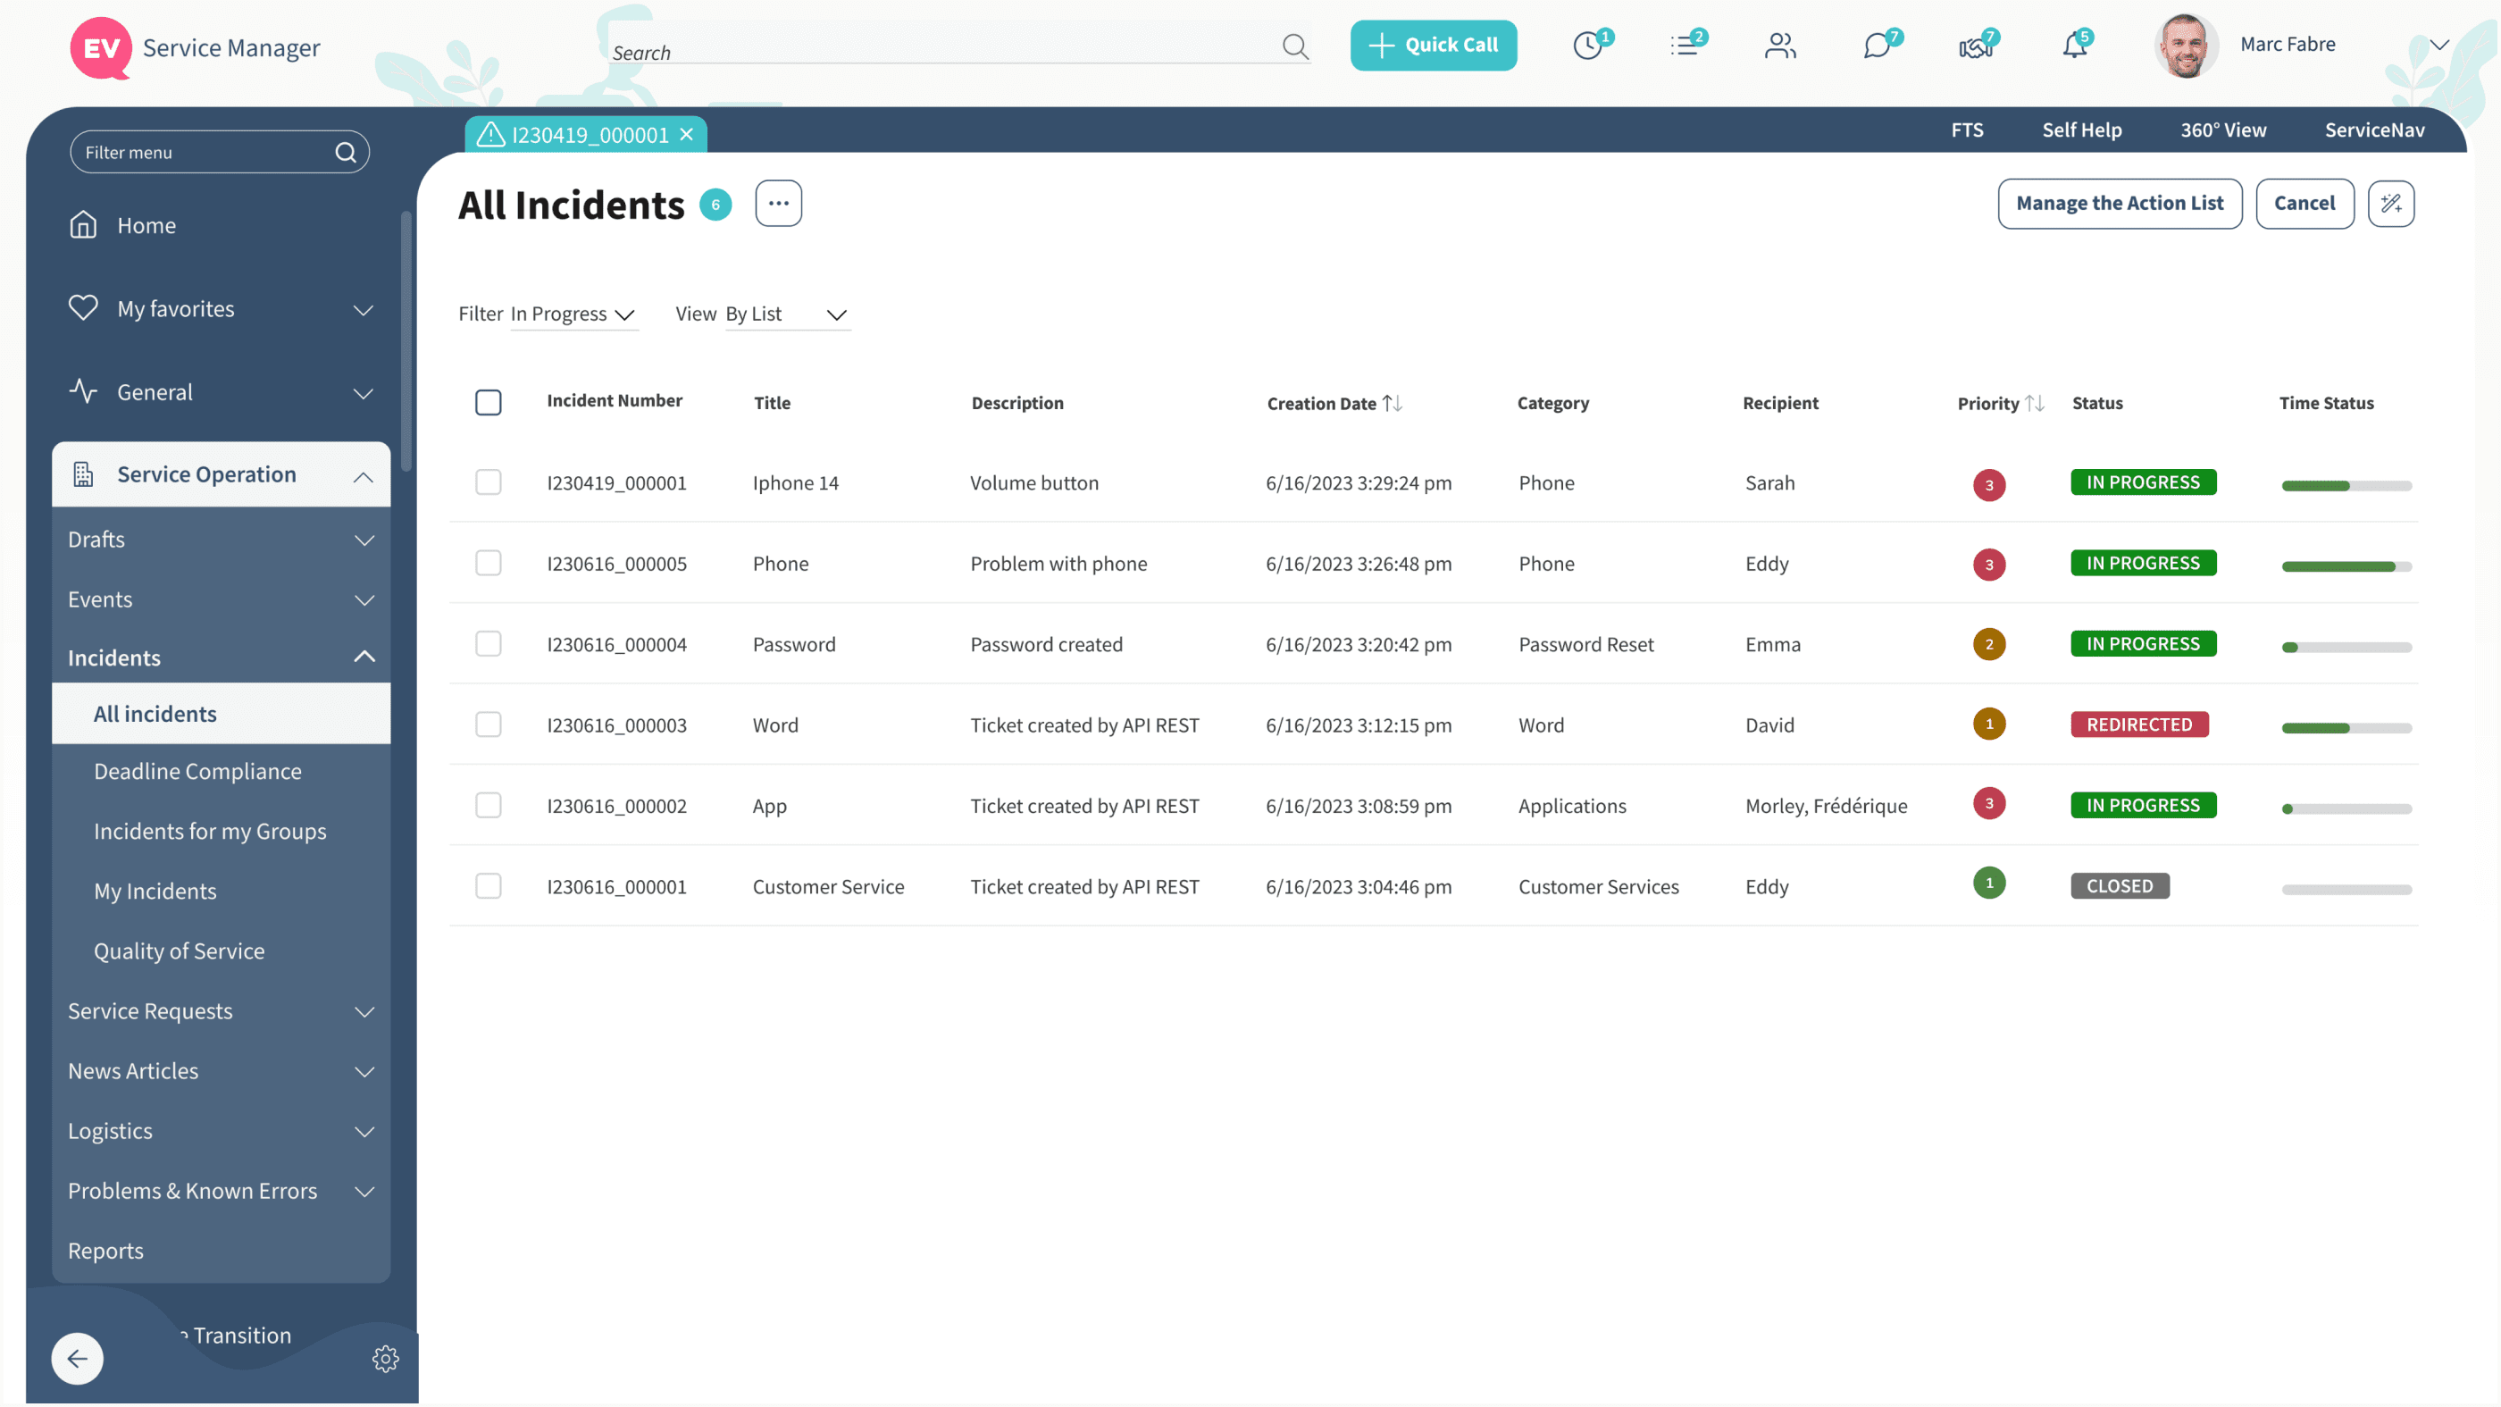Screen dimensions: 2501x1407
Task: Open the View By List dropdown
Action: (x=788, y=314)
